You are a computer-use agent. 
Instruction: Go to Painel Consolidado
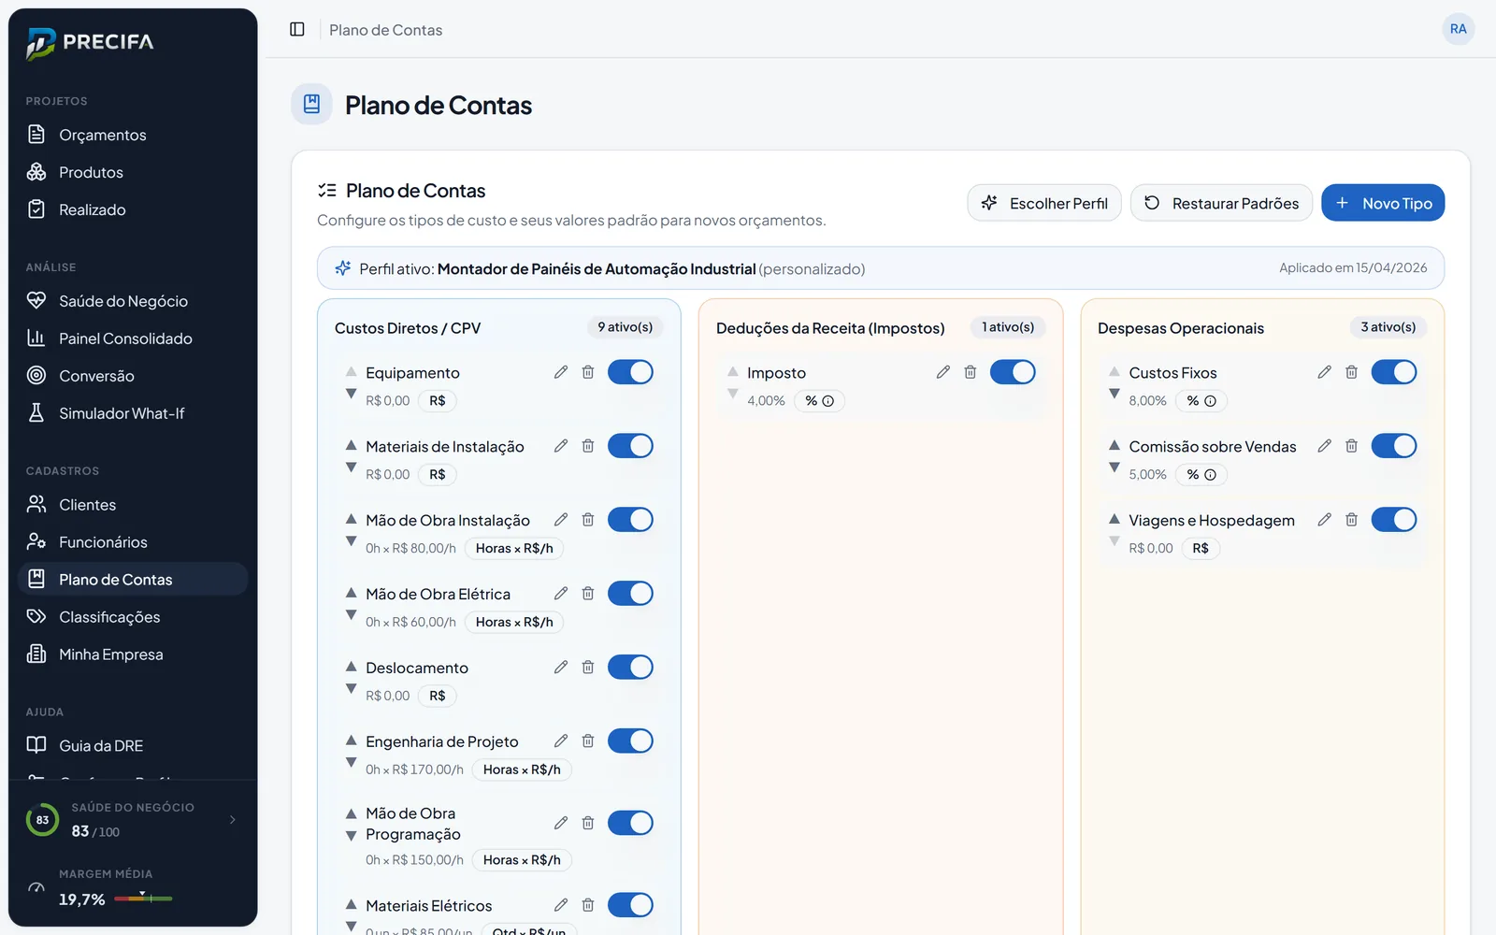[x=133, y=338]
